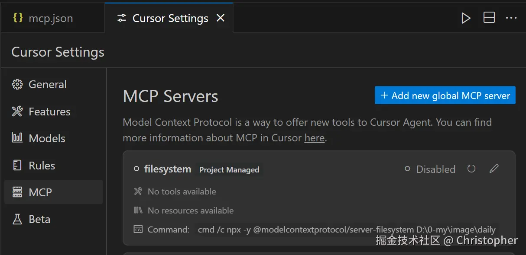Switch to the mcp.json tab

pyautogui.click(x=50, y=19)
